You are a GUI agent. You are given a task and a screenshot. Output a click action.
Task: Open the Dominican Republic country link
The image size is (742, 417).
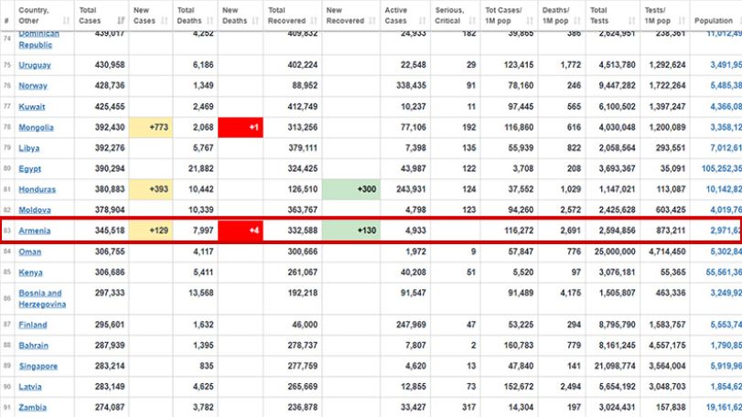(38, 39)
